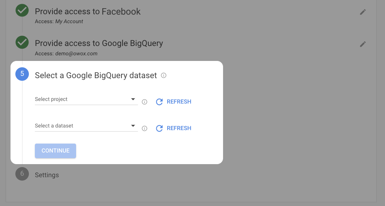Click refresh arrow icon for dataset list
Image resolution: width=385 pixels, height=206 pixels.
tap(159, 128)
